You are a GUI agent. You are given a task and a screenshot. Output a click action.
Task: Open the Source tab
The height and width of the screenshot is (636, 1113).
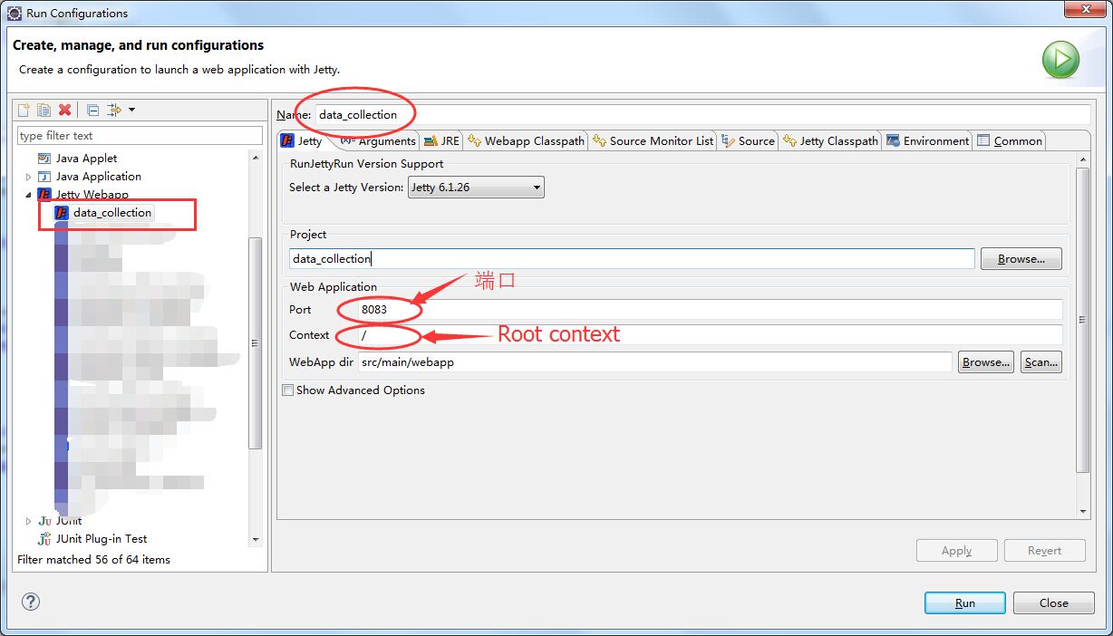point(749,140)
